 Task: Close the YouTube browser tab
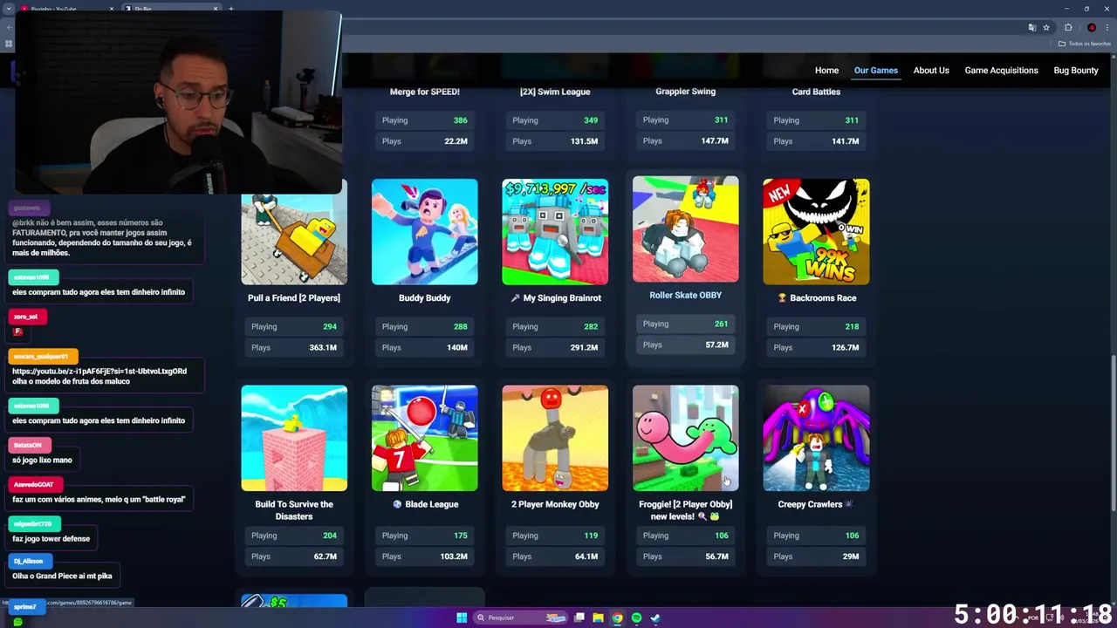(x=111, y=9)
